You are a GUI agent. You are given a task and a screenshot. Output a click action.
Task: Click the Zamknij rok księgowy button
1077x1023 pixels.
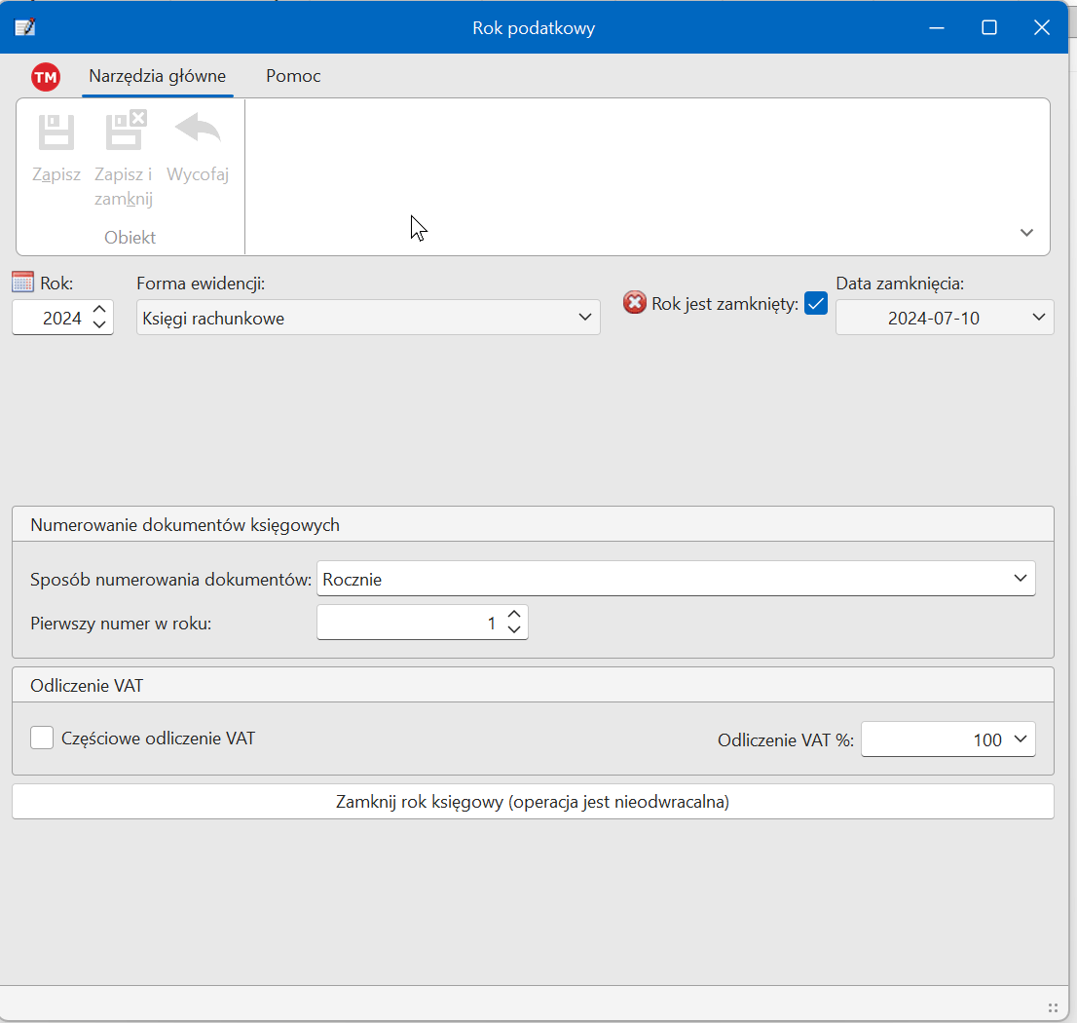pos(533,802)
